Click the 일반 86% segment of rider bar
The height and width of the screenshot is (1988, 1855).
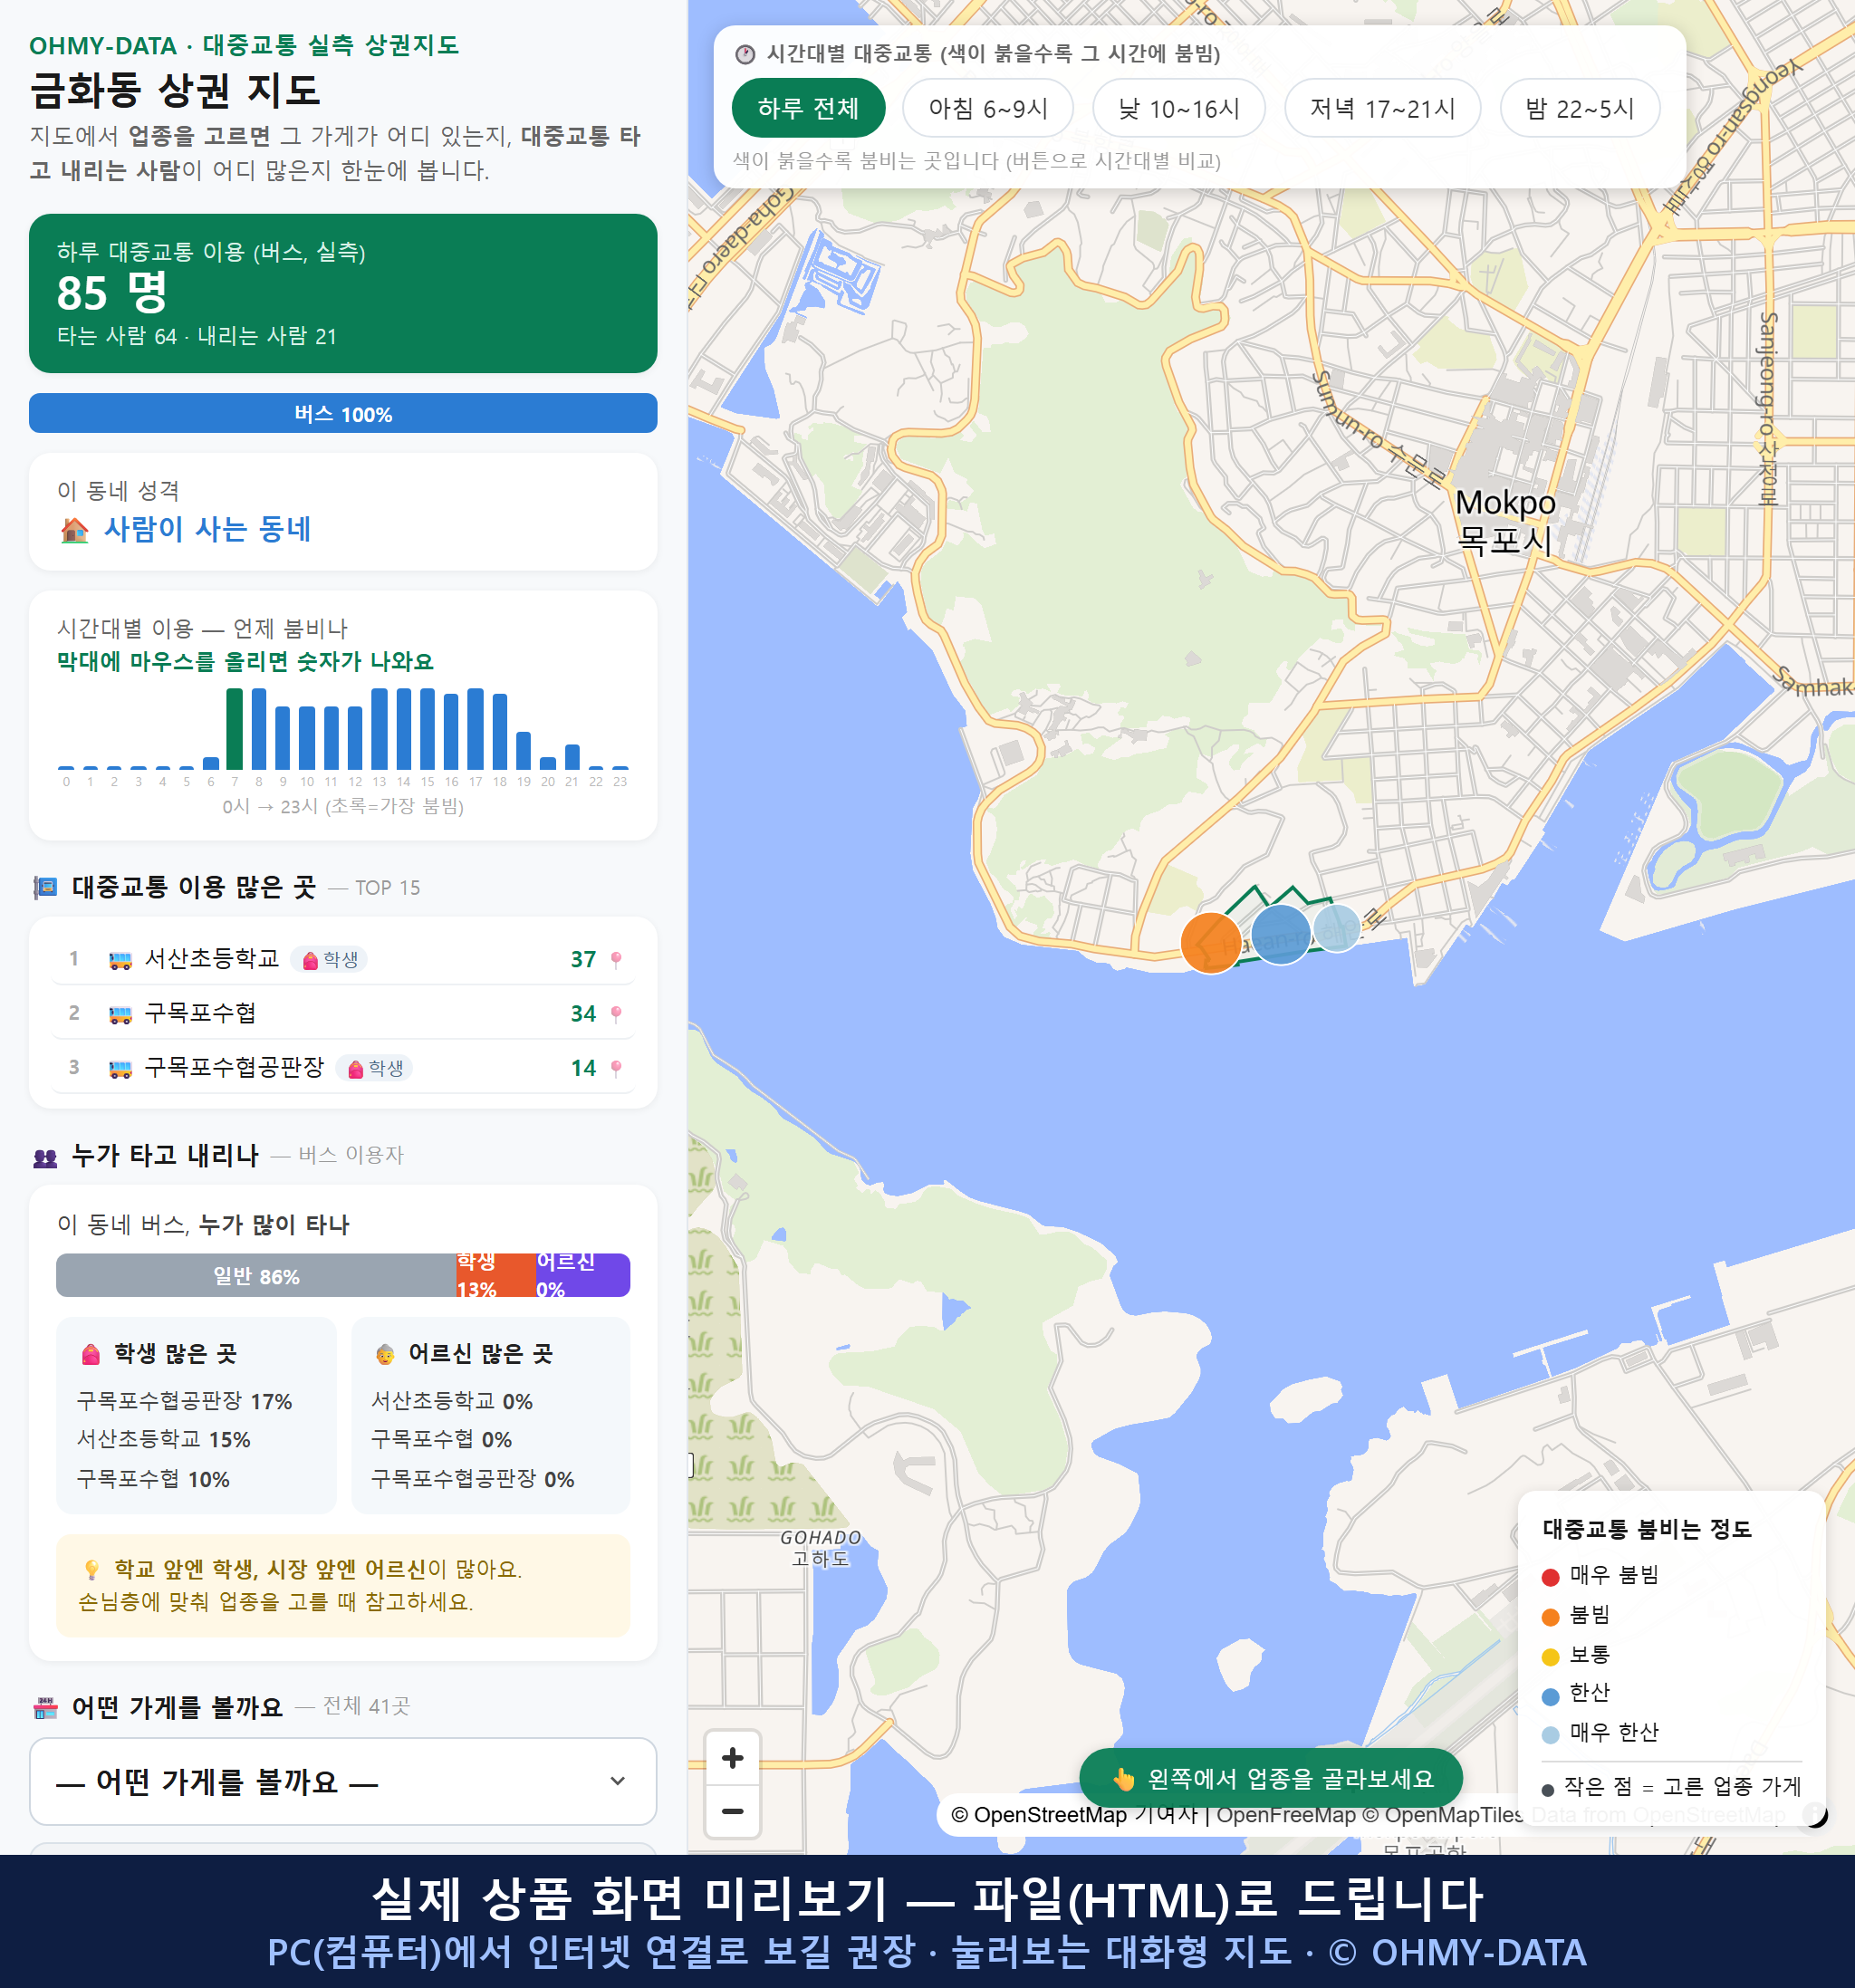(256, 1275)
